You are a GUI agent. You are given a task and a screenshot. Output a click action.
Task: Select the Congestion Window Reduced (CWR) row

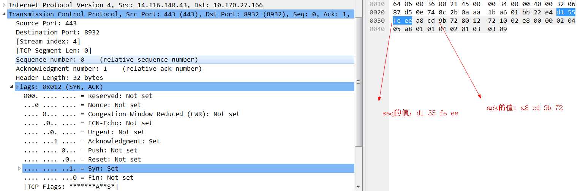pos(188,114)
